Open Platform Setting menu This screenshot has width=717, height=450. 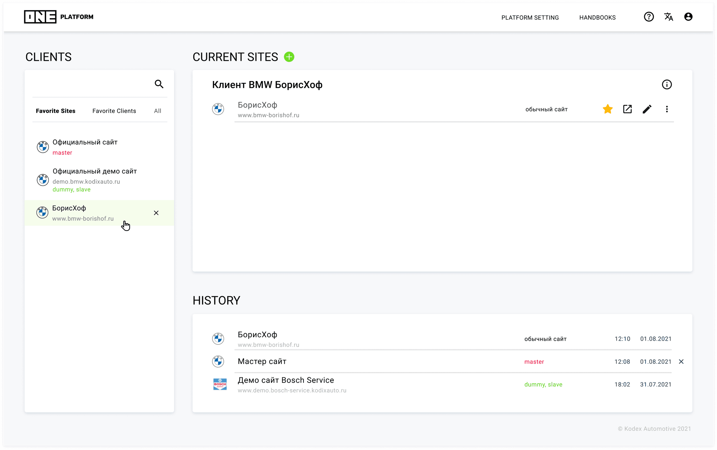(x=530, y=17)
